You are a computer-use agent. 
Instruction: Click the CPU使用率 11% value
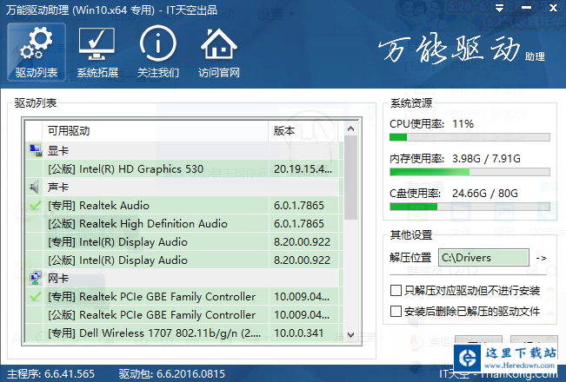463,124
